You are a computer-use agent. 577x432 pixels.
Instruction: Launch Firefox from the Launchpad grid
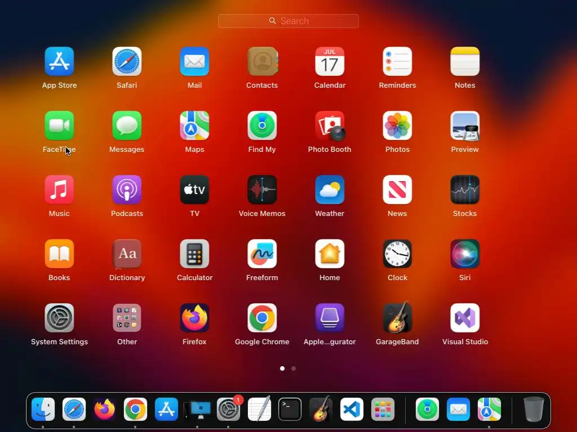pyautogui.click(x=194, y=318)
